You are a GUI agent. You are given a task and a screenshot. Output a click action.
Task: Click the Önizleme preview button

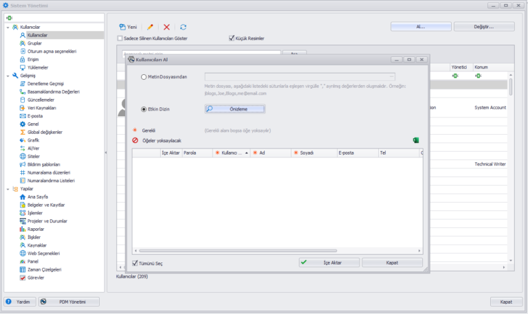[234, 109]
